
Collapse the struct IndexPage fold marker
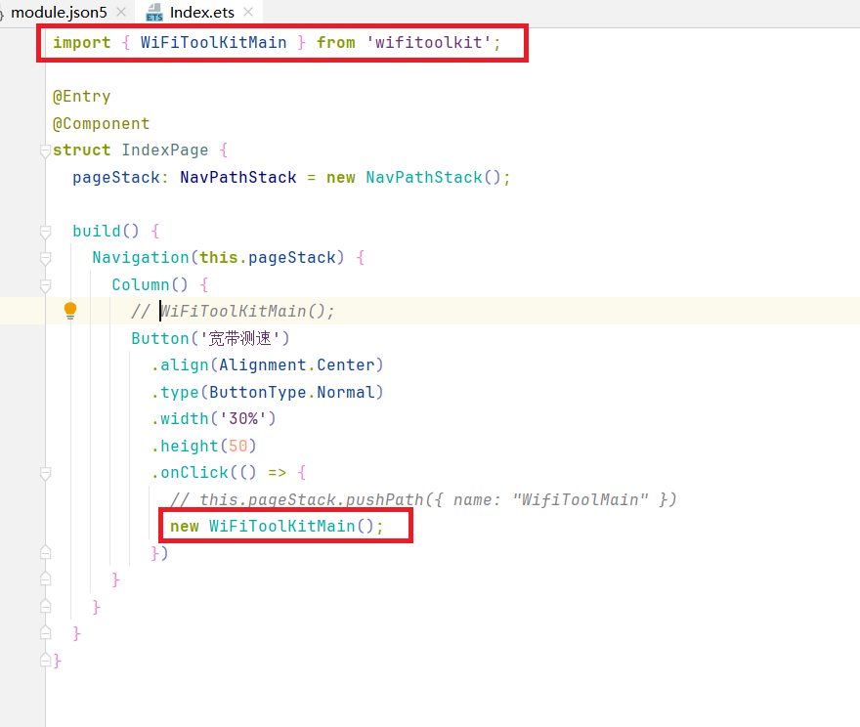pos(46,150)
